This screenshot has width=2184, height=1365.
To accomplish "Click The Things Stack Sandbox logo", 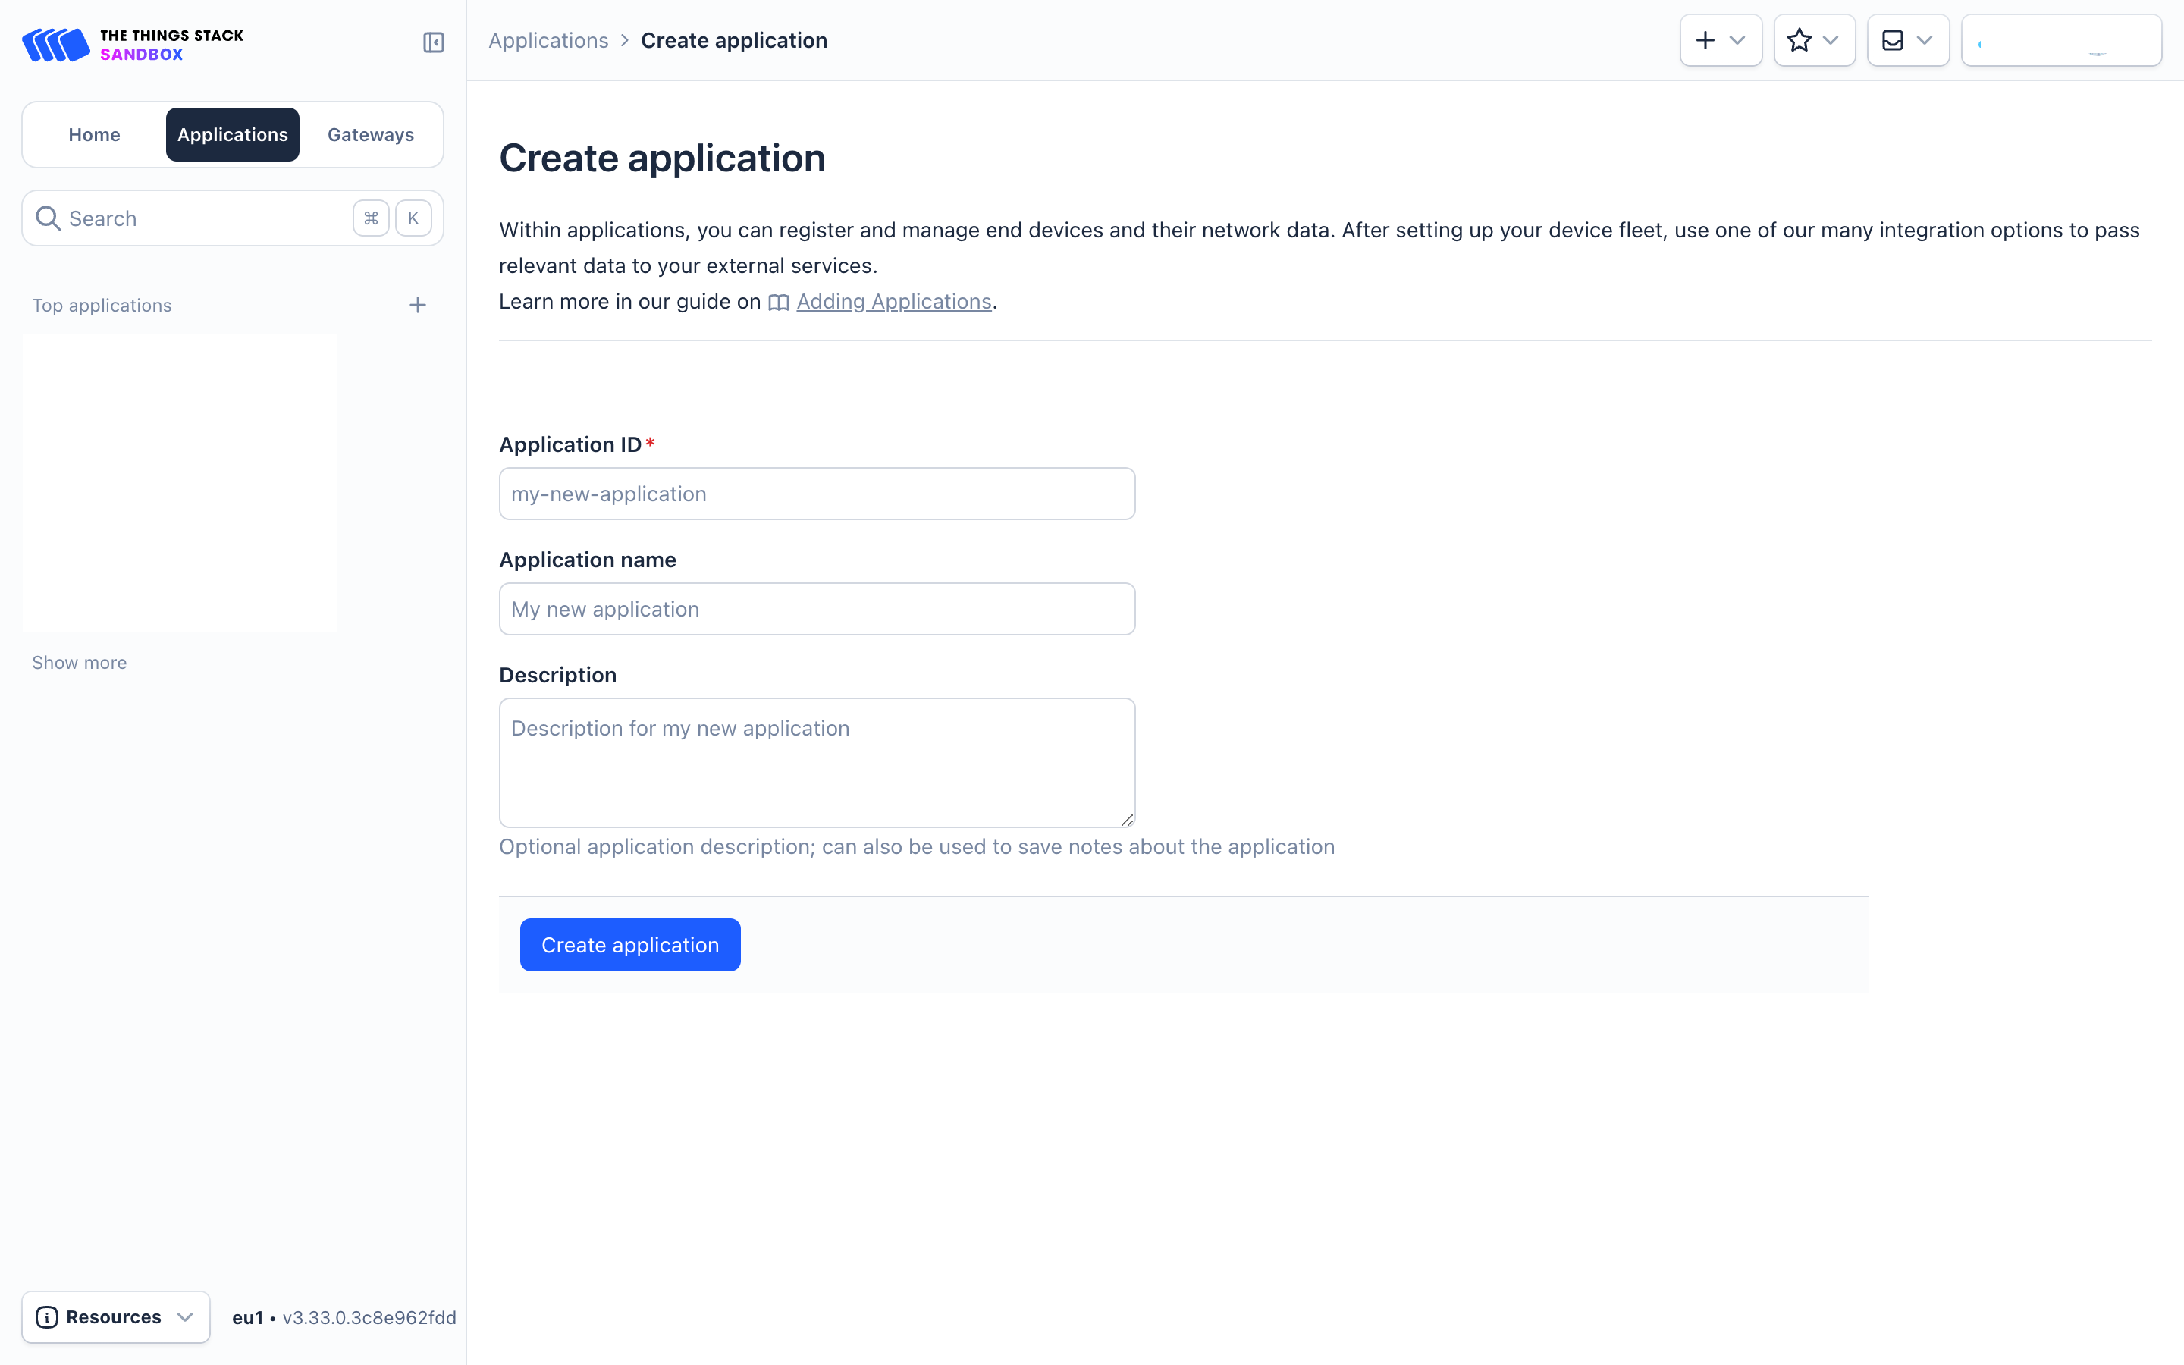I will pyautogui.click(x=133, y=44).
